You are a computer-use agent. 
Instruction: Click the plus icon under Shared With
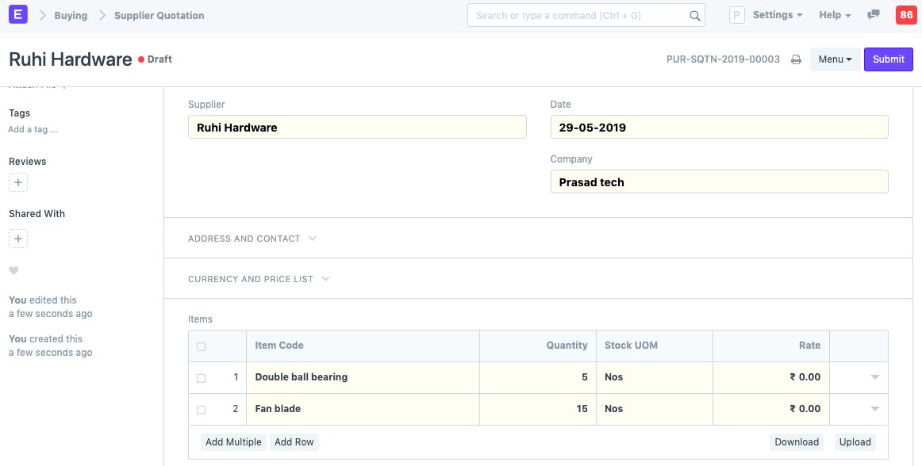pyautogui.click(x=18, y=239)
